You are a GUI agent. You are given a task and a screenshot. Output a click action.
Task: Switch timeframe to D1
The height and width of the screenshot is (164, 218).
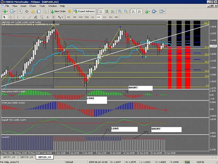tap(105, 17)
